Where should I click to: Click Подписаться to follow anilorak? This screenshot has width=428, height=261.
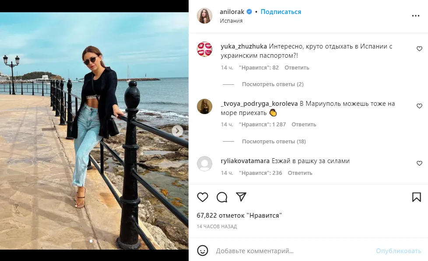click(281, 12)
